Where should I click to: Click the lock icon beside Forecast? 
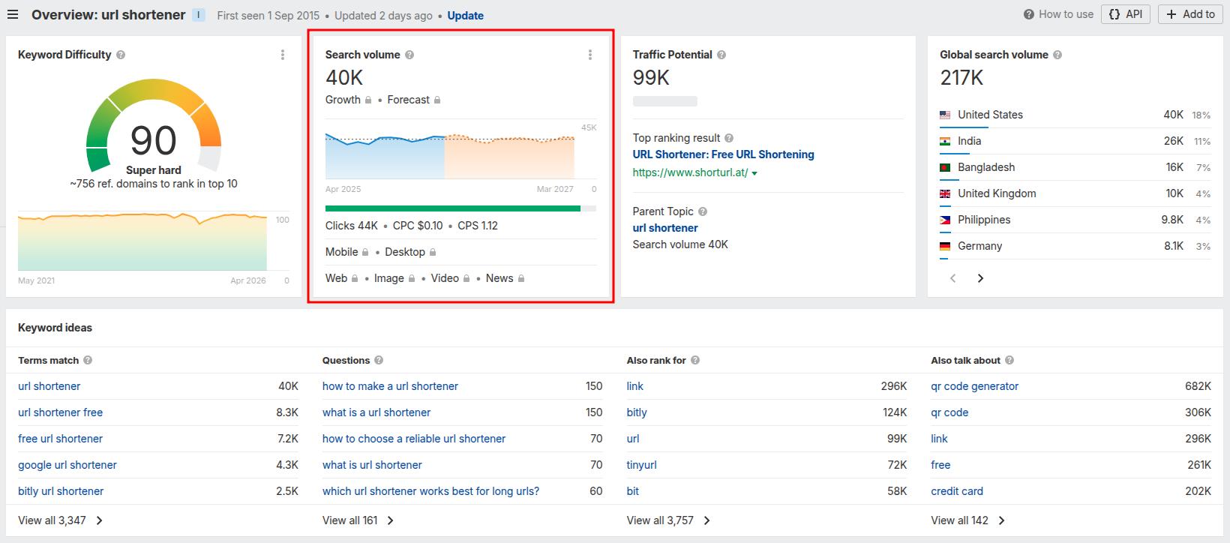pyautogui.click(x=437, y=100)
